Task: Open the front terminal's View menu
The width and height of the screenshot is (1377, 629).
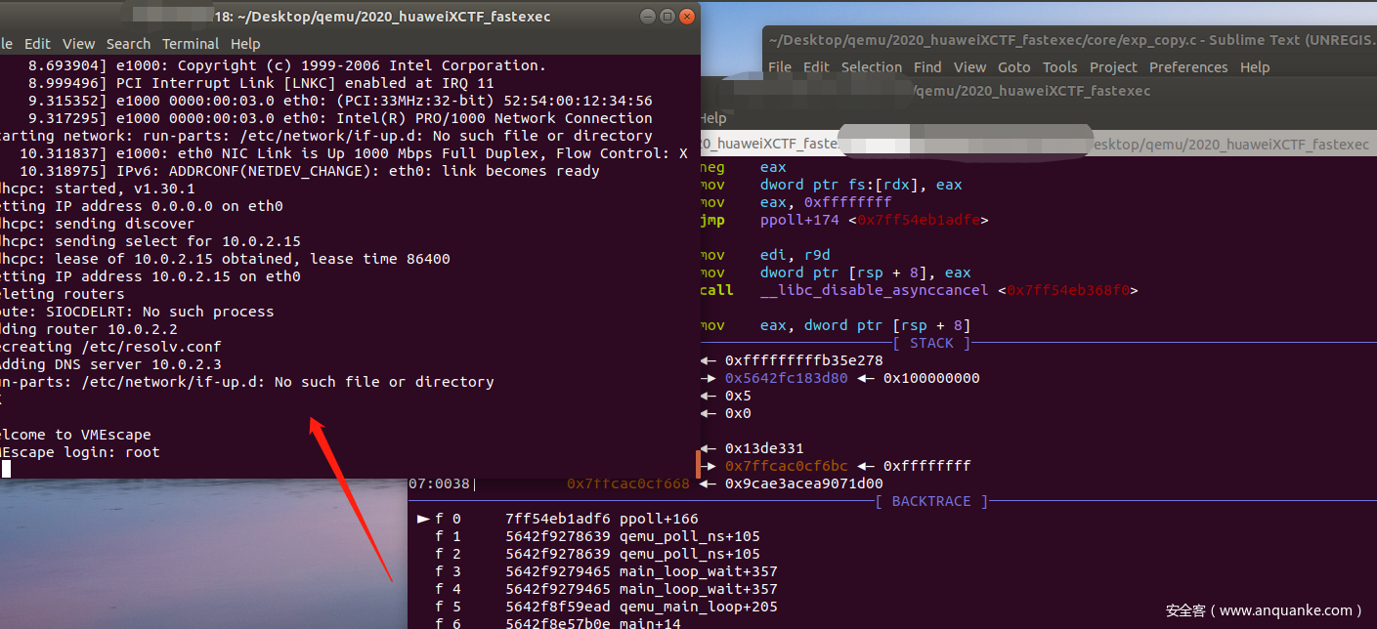Action: [x=79, y=44]
